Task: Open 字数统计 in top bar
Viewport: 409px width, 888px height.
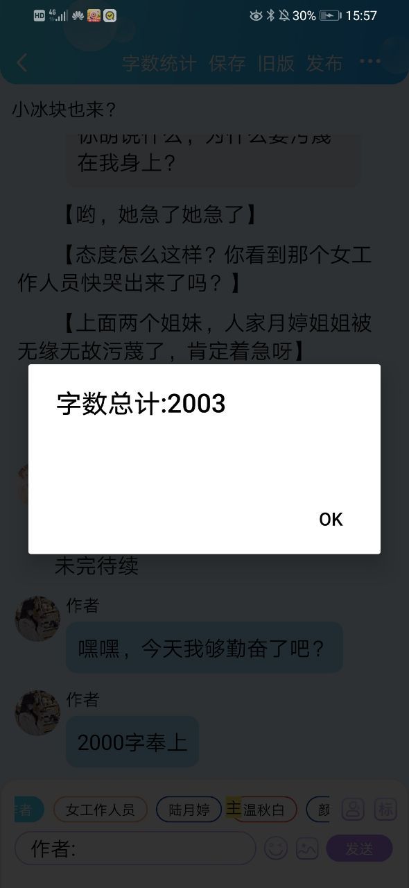Action: 159,63
